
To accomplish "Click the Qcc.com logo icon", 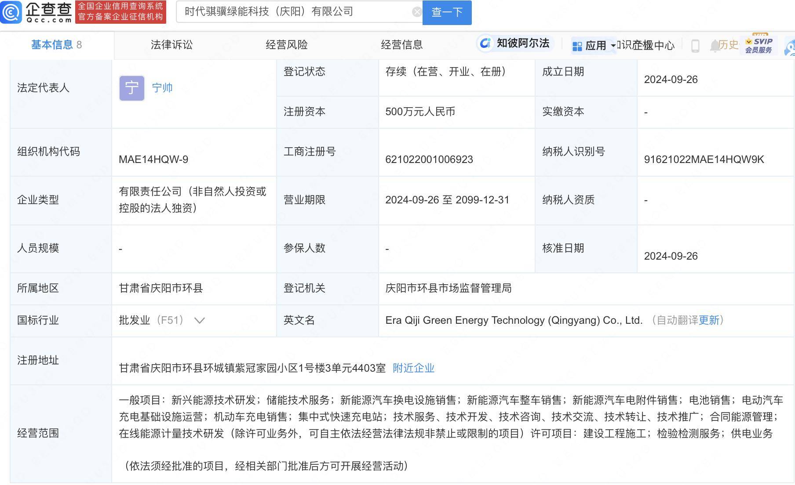I will coord(11,12).
